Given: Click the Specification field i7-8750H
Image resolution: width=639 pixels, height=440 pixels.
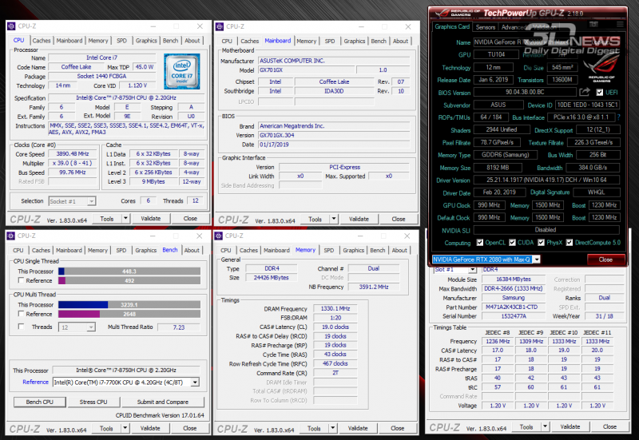Looking at the screenshot, I should (x=126, y=97).
